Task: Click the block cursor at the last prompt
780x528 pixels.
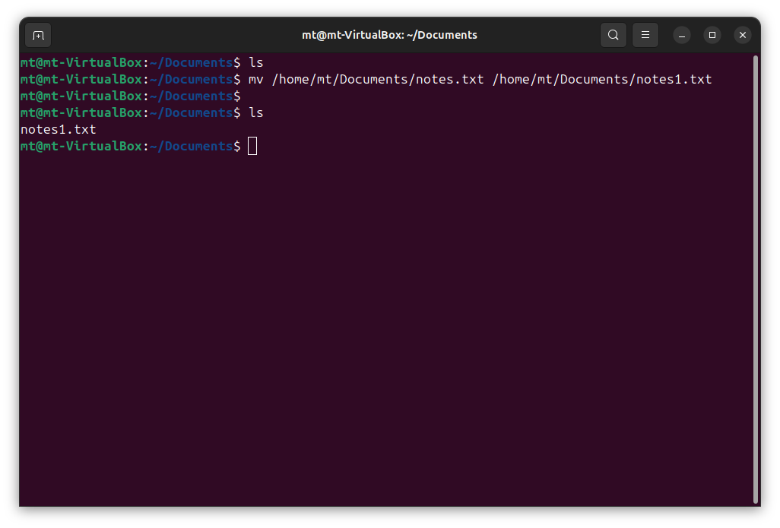Action: 252,146
